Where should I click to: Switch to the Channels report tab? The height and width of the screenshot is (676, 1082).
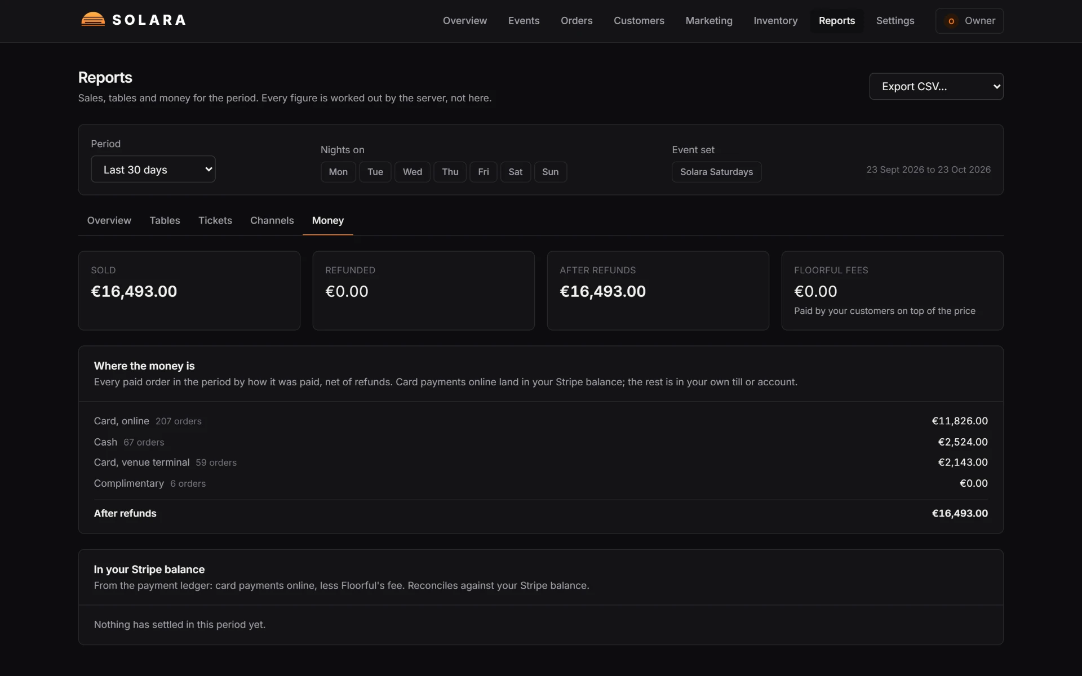(272, 220)
